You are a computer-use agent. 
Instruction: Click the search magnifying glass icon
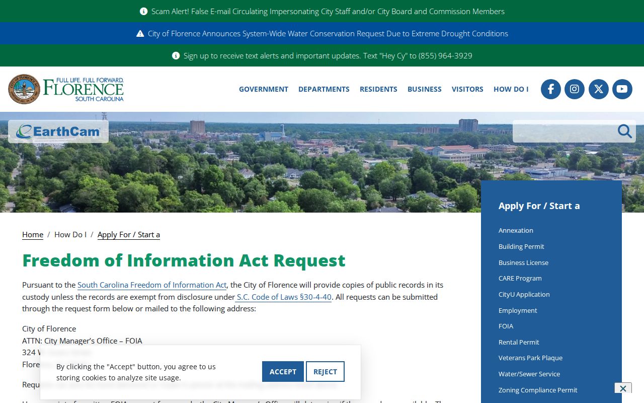click(x=625, y=131)
